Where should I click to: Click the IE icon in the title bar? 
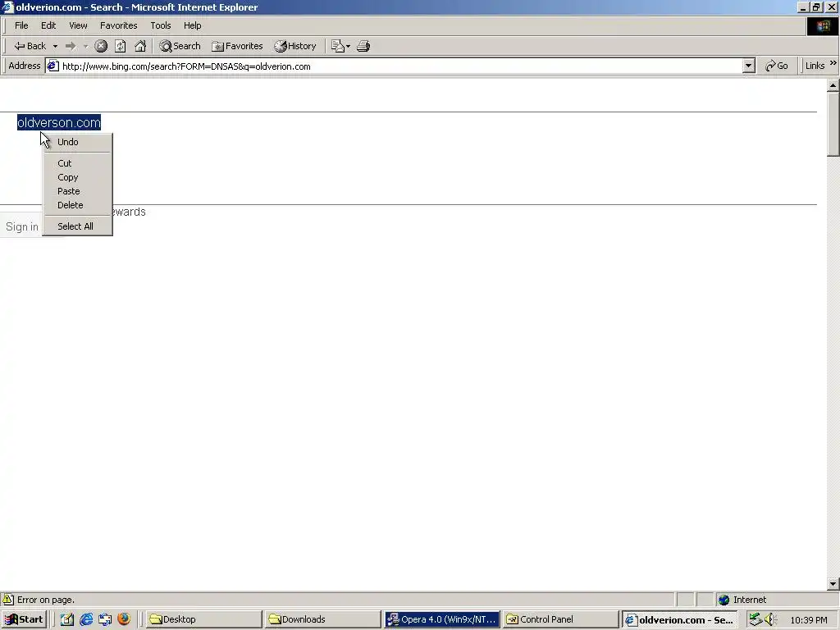pyautogui.click(x=8, y=7)
